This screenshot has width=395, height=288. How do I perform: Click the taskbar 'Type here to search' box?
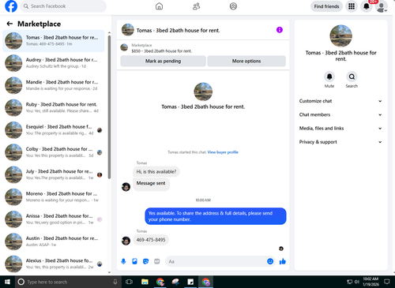pyautogui.click(x=68, y=282)
